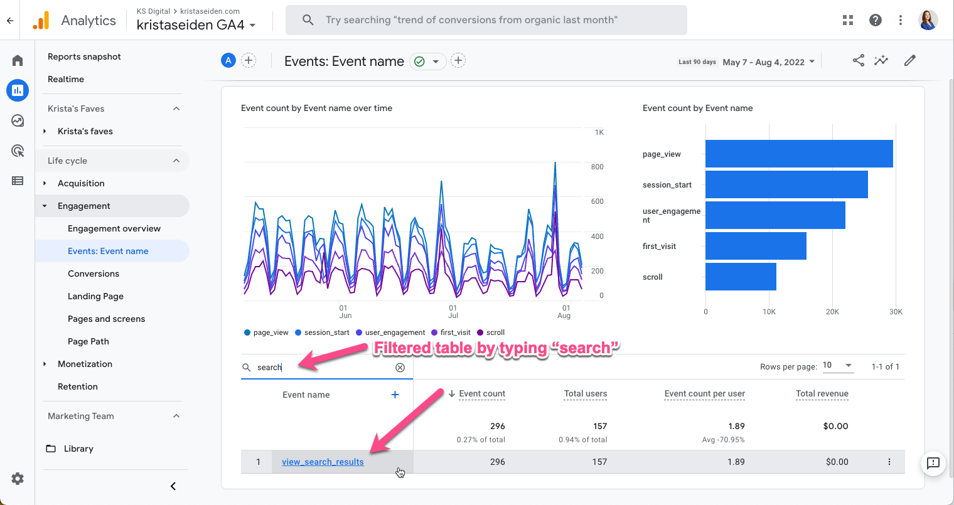Open Admin settings gear
Image resolution: width=954 pixels, height=505 pixels.
[x=18, y=479]
